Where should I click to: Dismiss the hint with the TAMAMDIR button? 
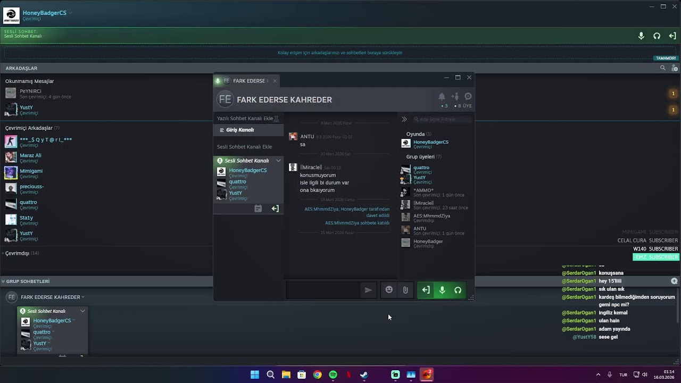point(666,58)
